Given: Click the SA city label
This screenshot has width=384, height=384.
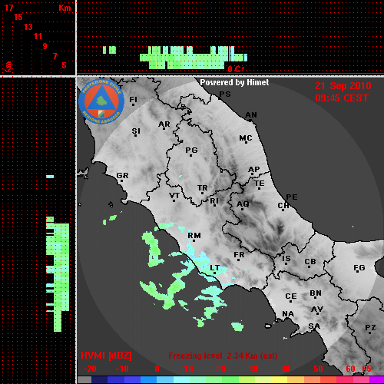Looking at the screenshot, I should (314, 326).
